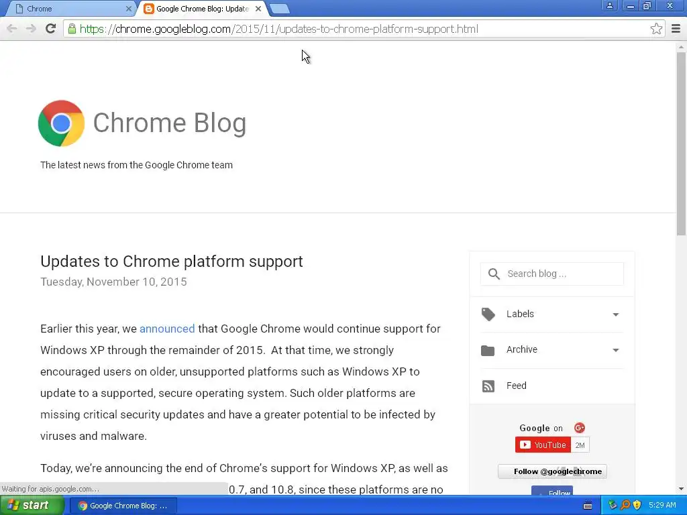Screen dimensions: 687x515
Task: Click the date Tuesday, November 10, 2015
Action: tap(113, 282)
